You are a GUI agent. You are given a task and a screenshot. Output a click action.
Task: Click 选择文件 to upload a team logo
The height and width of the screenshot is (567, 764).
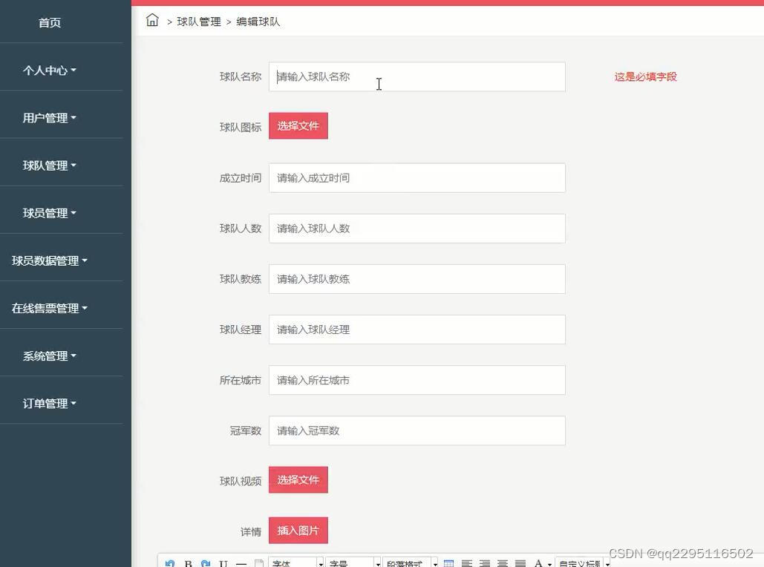[x=298, y=125]
